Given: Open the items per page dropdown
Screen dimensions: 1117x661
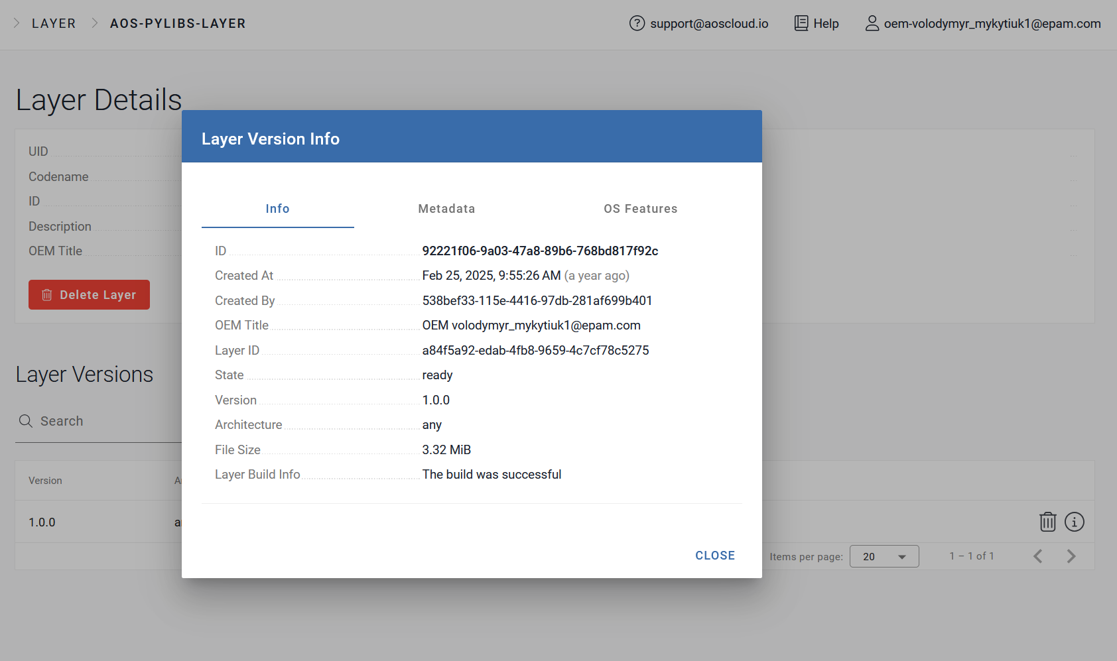Looking at the screenshot, I should pos(884,556).
